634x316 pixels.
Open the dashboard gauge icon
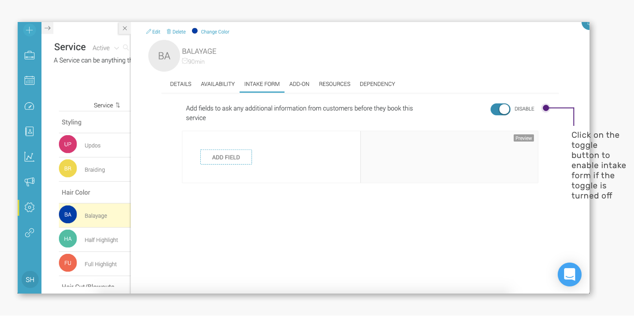29,106
